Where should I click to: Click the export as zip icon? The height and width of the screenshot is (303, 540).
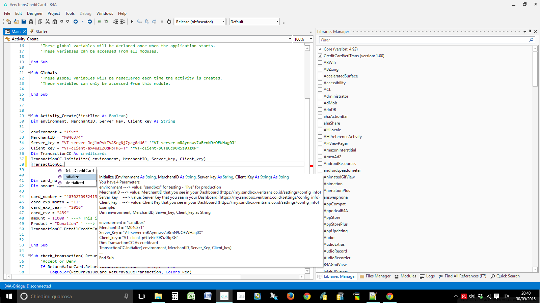[x=31, y=22]
